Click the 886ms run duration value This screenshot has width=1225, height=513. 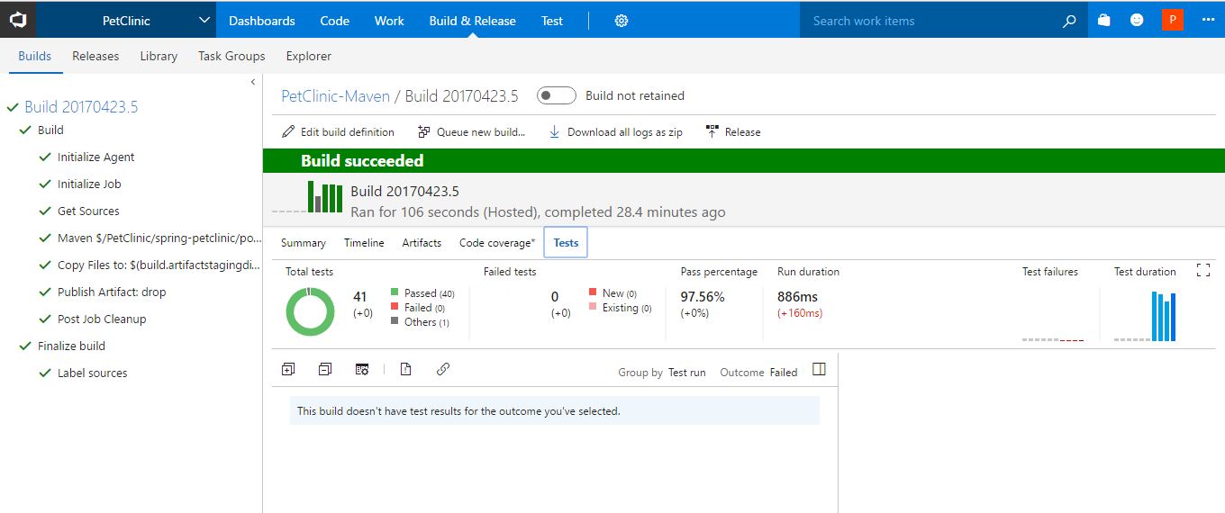point(798,297)
